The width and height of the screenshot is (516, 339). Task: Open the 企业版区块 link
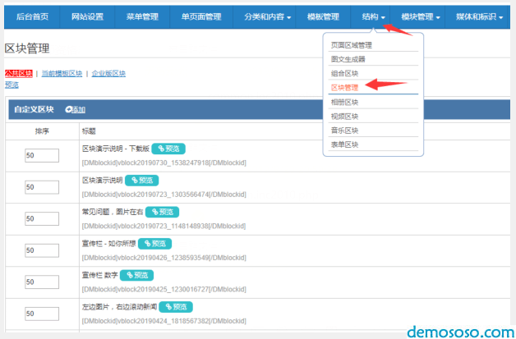(108, 73)
